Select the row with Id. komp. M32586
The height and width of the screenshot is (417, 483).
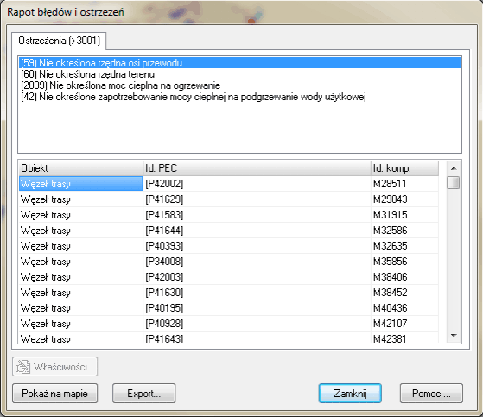pyautogui.click(x=229, y=231)
